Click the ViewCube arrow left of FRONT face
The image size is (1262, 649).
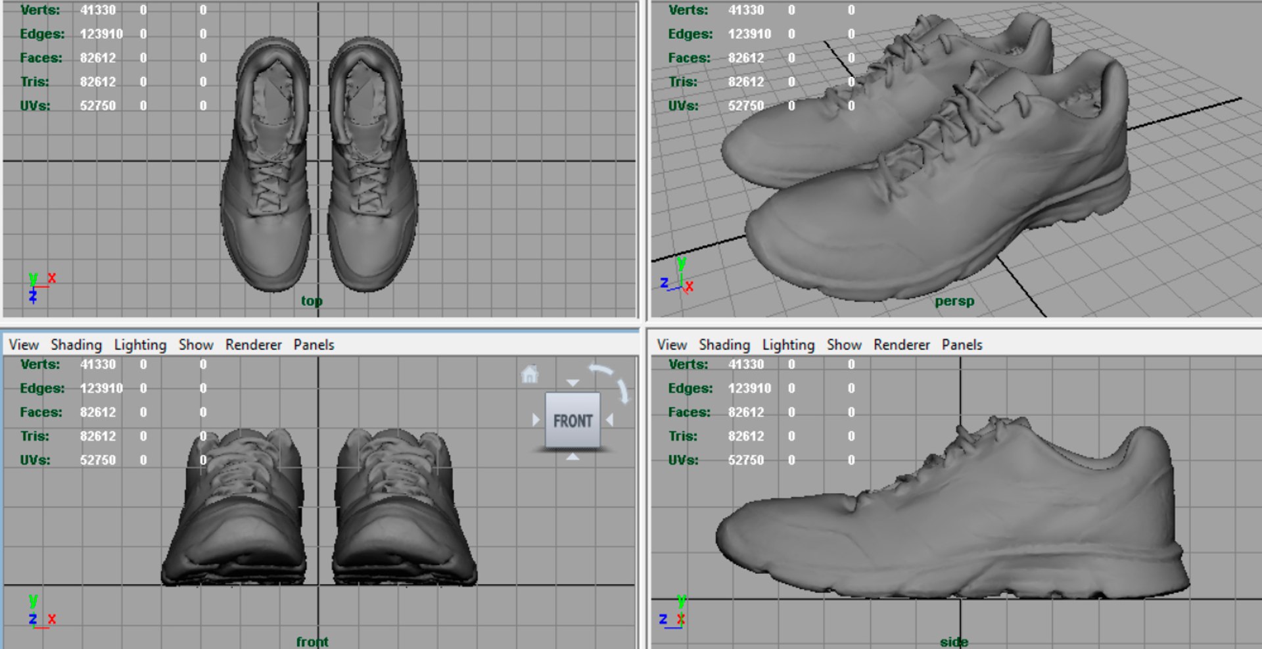click(x=536, y=420)
